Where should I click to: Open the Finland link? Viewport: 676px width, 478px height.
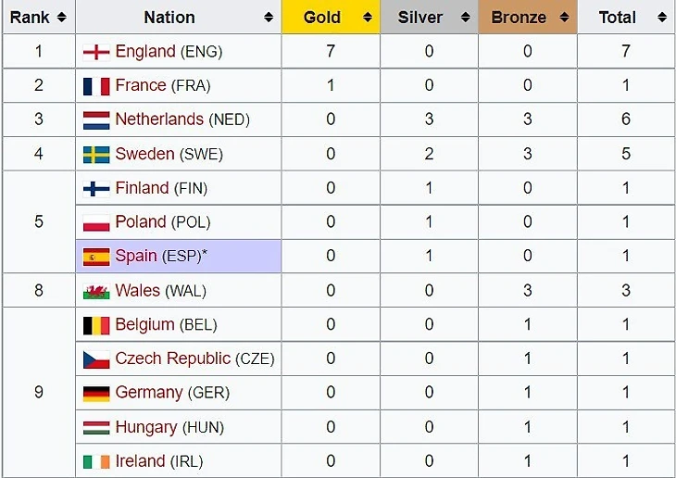pos(142,188)
